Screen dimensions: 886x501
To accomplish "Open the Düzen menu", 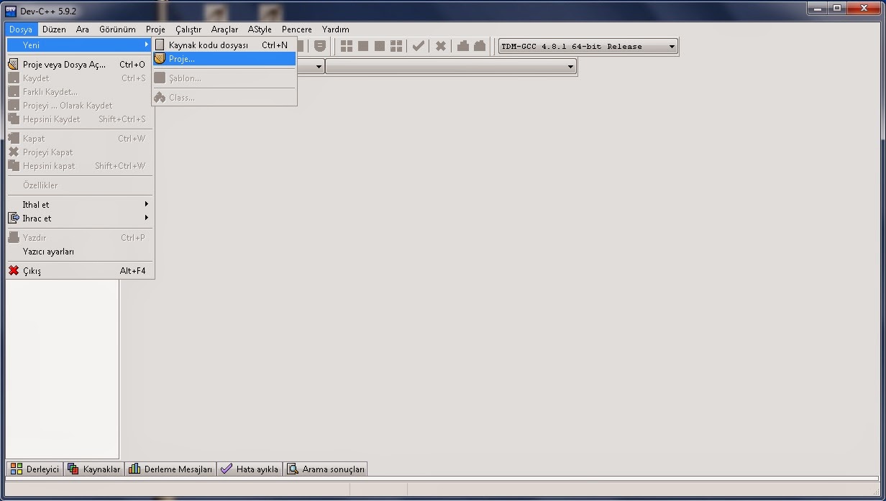I will coord(54,29).
